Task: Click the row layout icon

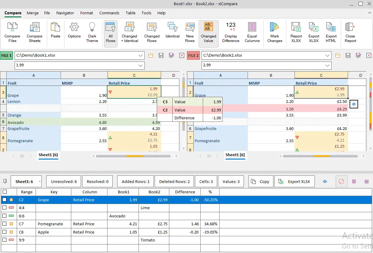Action: click(x=367, y=181)
